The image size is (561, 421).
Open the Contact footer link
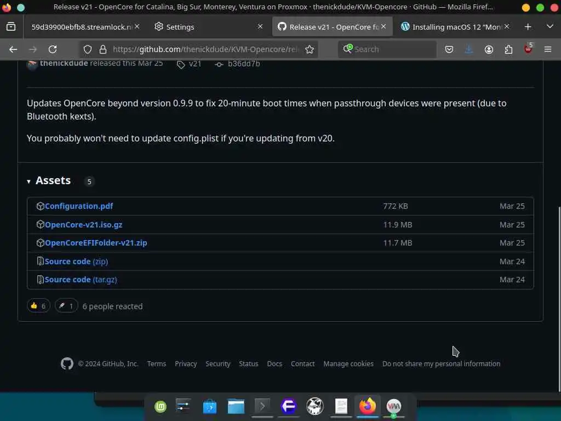(x=302, y=364)
